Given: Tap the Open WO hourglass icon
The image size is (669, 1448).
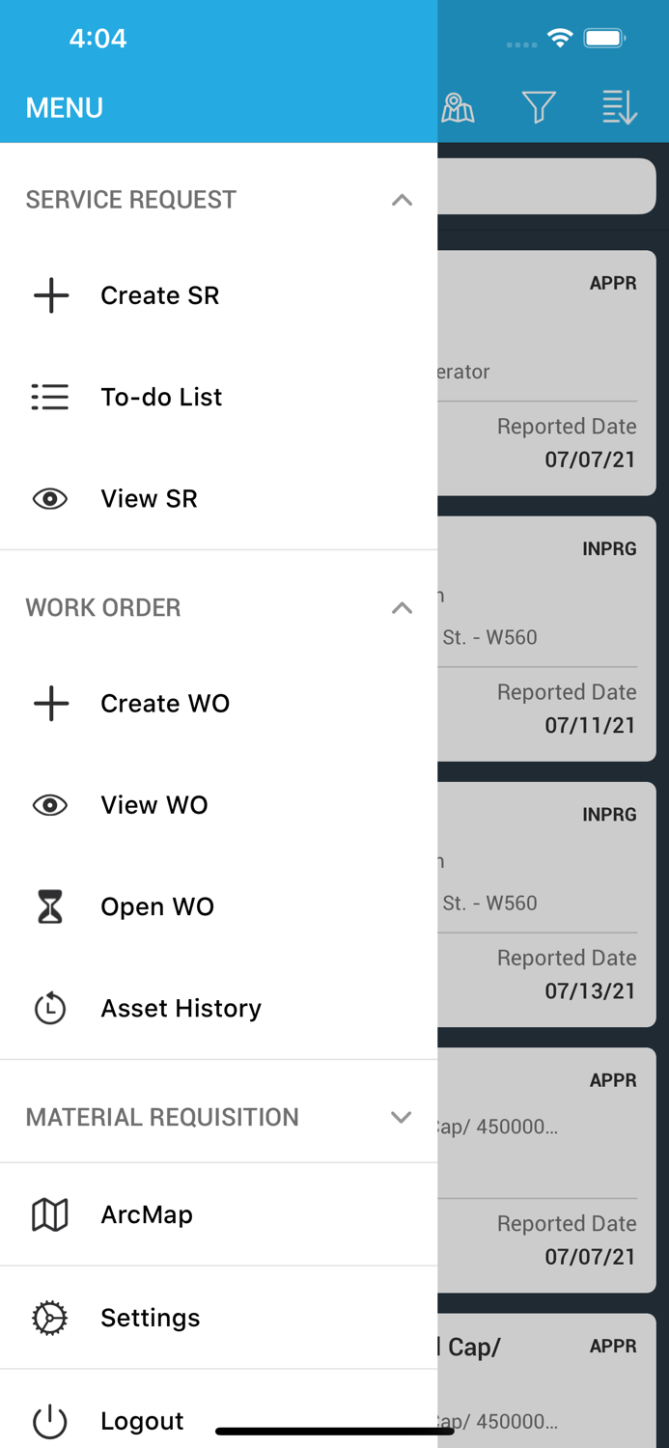Looking at the screenshot, I should [x=50, y=906].
